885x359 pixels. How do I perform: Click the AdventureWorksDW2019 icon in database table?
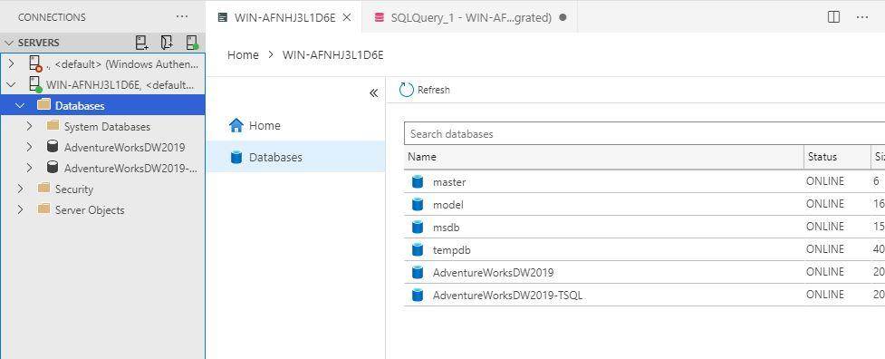click(x=418, y=272)
